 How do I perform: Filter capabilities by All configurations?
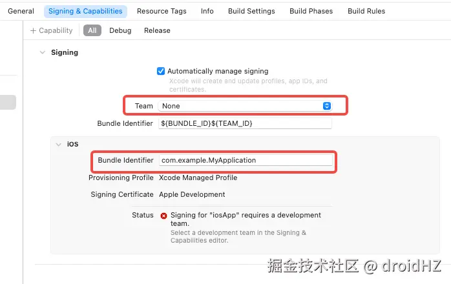pyautogui.click(x=92, y=30)
